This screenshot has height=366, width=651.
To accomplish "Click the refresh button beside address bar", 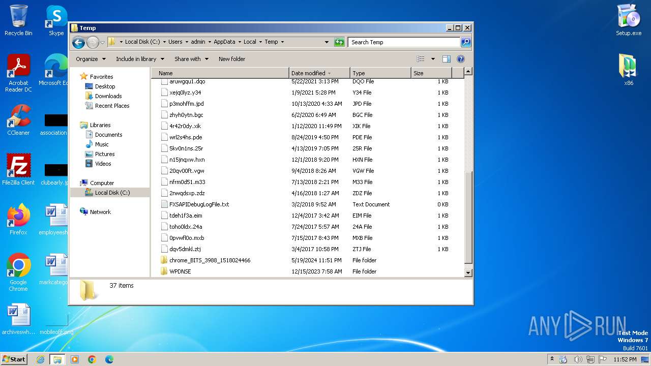I will click(x=339, y=42).
